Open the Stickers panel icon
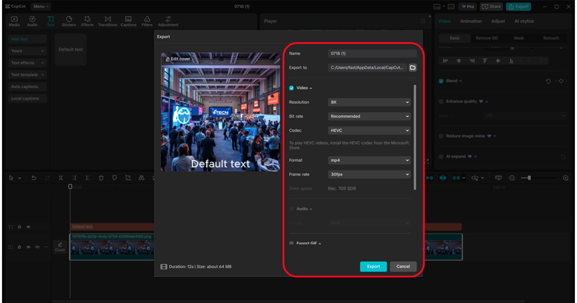 69,21
